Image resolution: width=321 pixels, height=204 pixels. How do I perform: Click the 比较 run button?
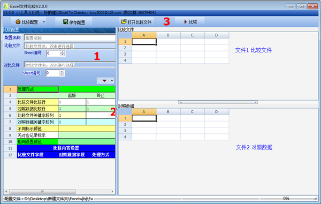(190, 22)
